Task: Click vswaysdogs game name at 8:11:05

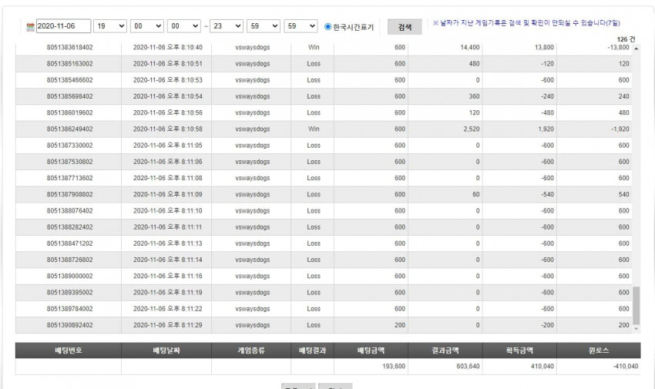Action: coord(252,146)
